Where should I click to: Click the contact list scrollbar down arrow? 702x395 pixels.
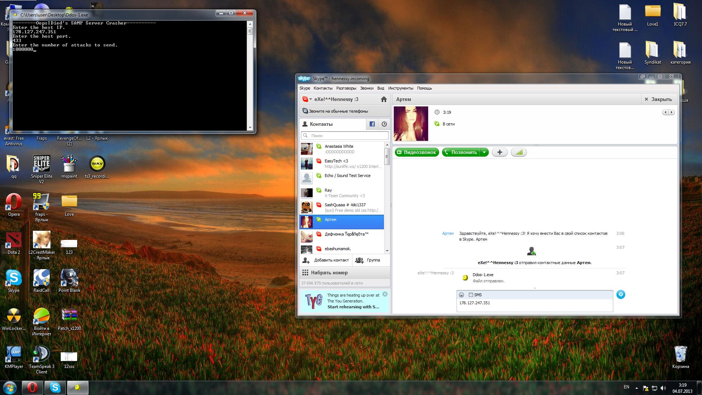pyautogui.click(x=387, y=251)
